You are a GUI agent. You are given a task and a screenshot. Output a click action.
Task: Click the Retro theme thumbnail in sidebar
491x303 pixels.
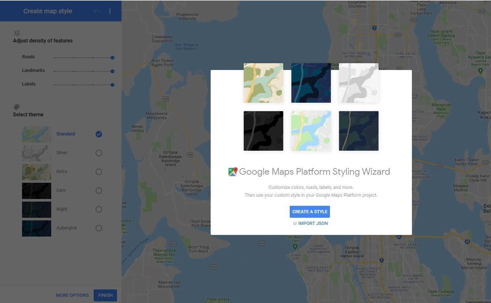pos(37,172)
